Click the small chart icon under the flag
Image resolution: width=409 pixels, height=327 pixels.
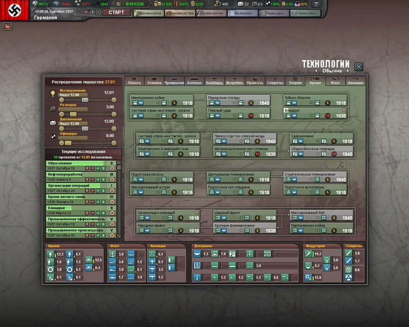[7, 26]
